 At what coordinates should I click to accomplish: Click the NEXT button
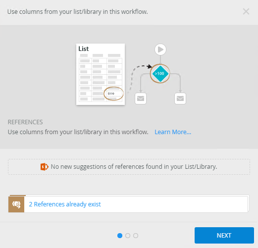(224, 235)
